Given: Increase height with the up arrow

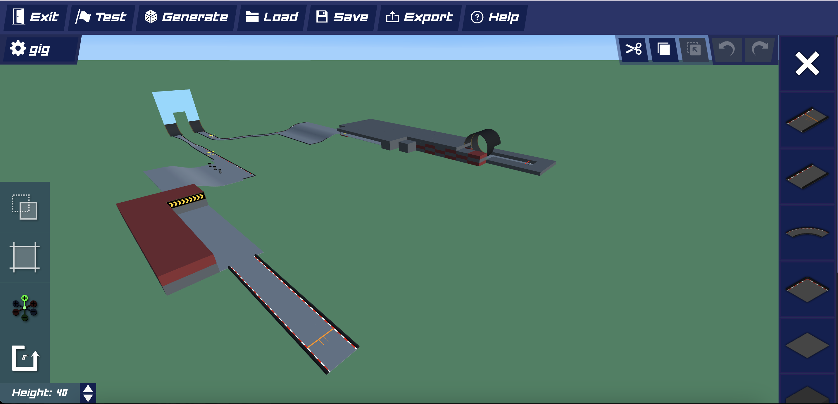Looking at the screenshot, I should [x=88, y=389].
